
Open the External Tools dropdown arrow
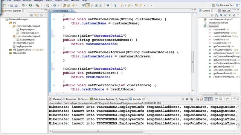click(x=41, y=5)
